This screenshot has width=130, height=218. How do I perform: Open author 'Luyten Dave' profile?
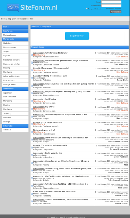pyautogui.click(x=38, y=147)
